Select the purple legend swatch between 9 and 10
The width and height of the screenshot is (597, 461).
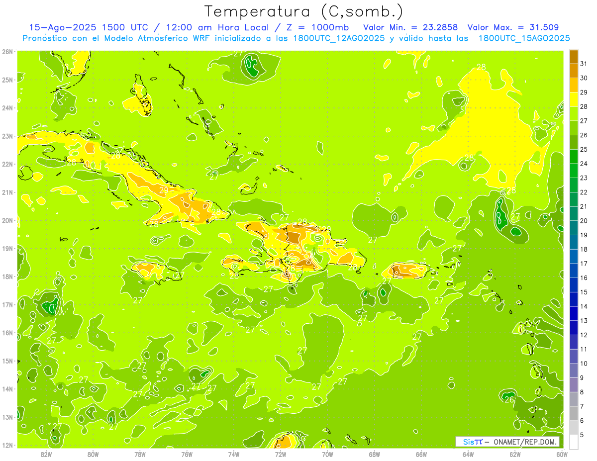[x=574, y=370]
